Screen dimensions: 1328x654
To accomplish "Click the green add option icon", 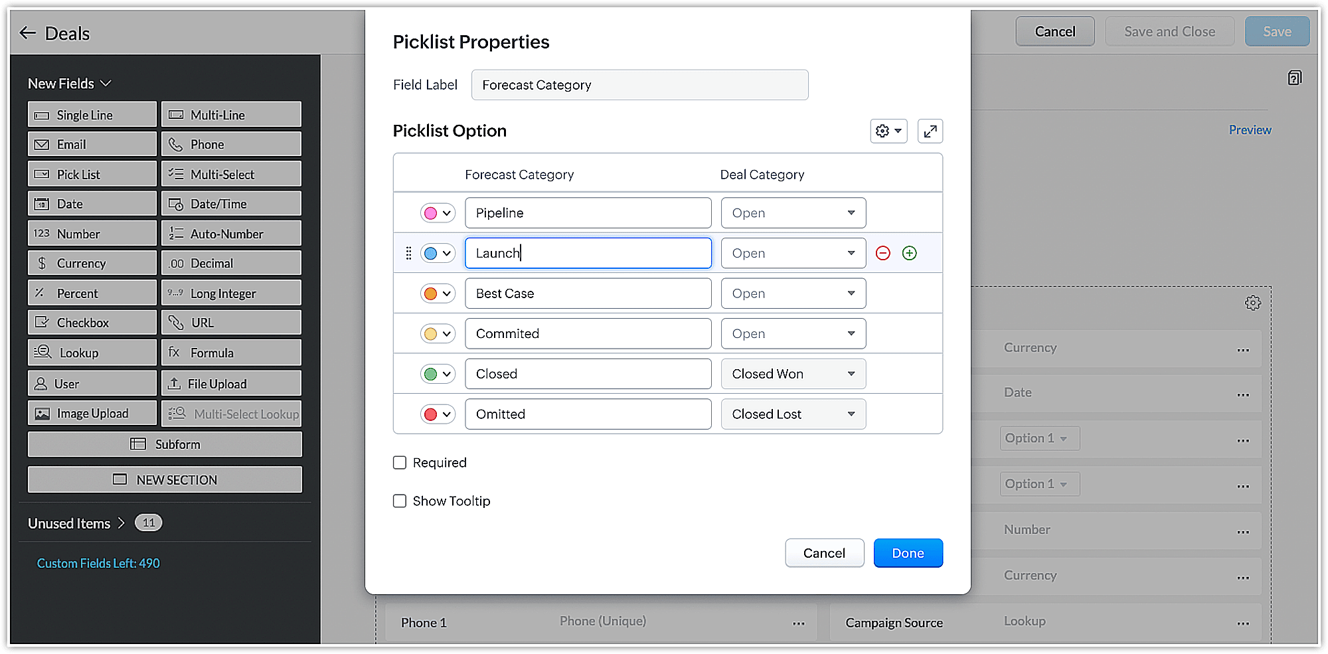I will (x=909, y=253).
